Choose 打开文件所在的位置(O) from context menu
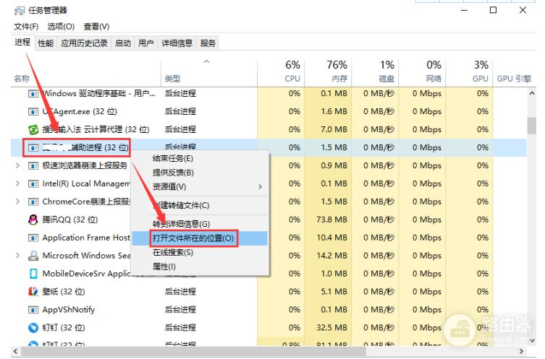 pyautogui.click(x=193, y=238)
